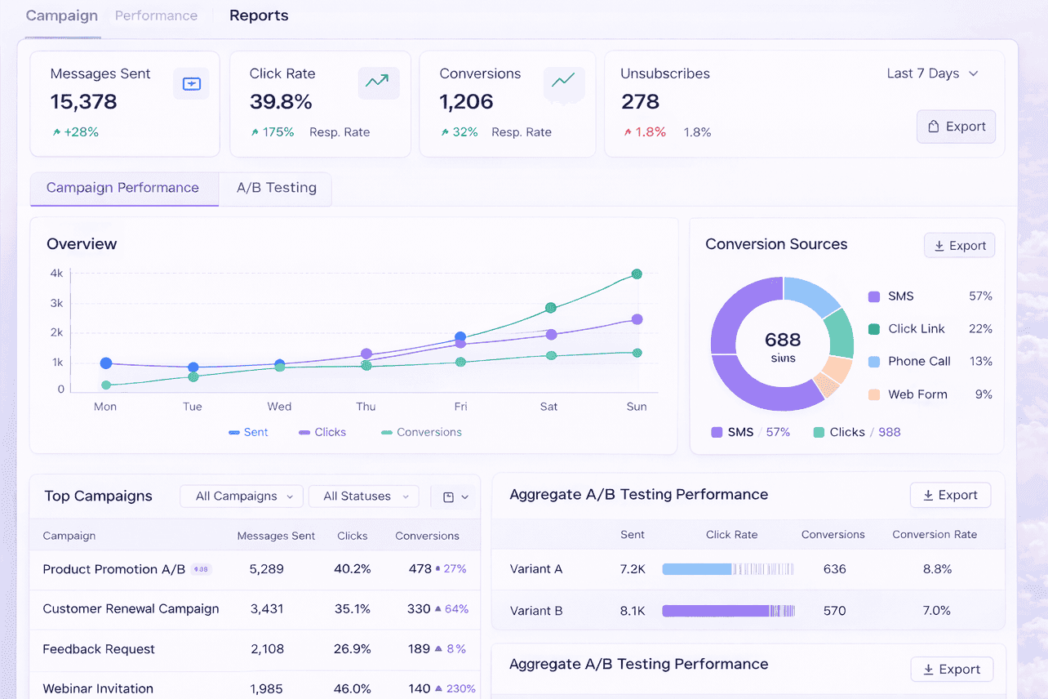Click the Click Rate column header in A/B table
The image size is (1048, 699).
[731, 535]
